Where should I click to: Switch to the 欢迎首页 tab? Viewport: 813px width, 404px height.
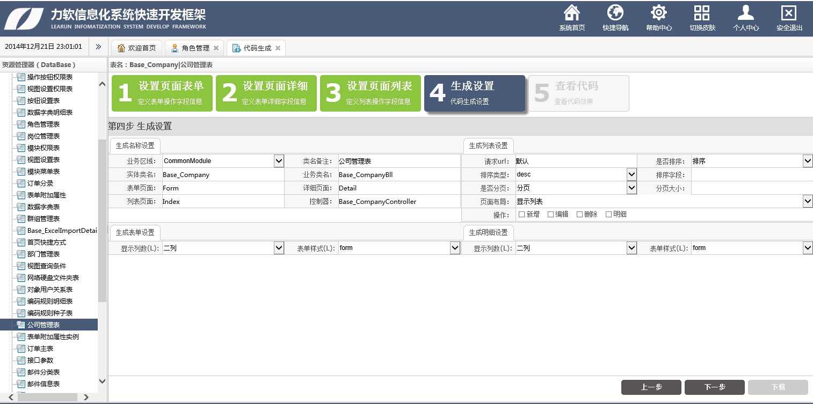click(x=136, y=48)
